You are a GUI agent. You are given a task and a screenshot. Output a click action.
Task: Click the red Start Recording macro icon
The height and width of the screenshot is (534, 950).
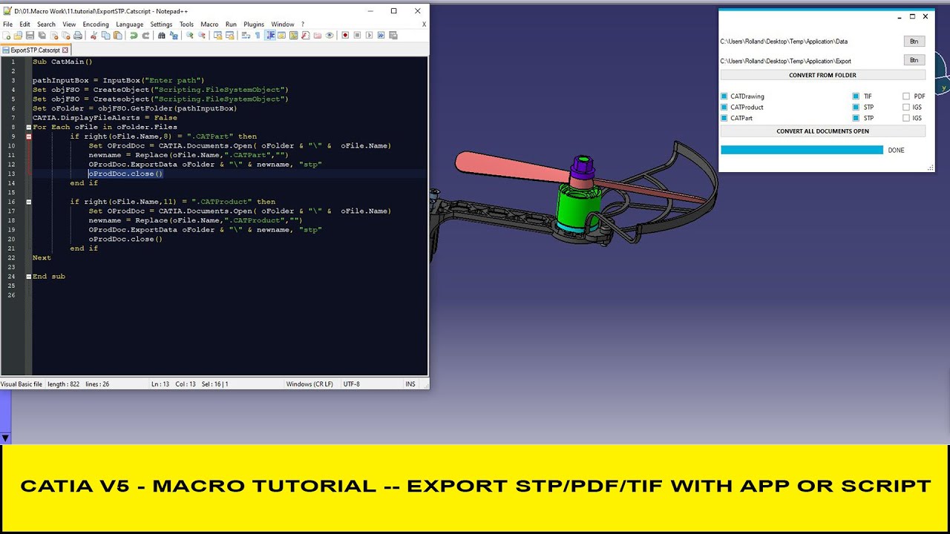click(345, 36)
